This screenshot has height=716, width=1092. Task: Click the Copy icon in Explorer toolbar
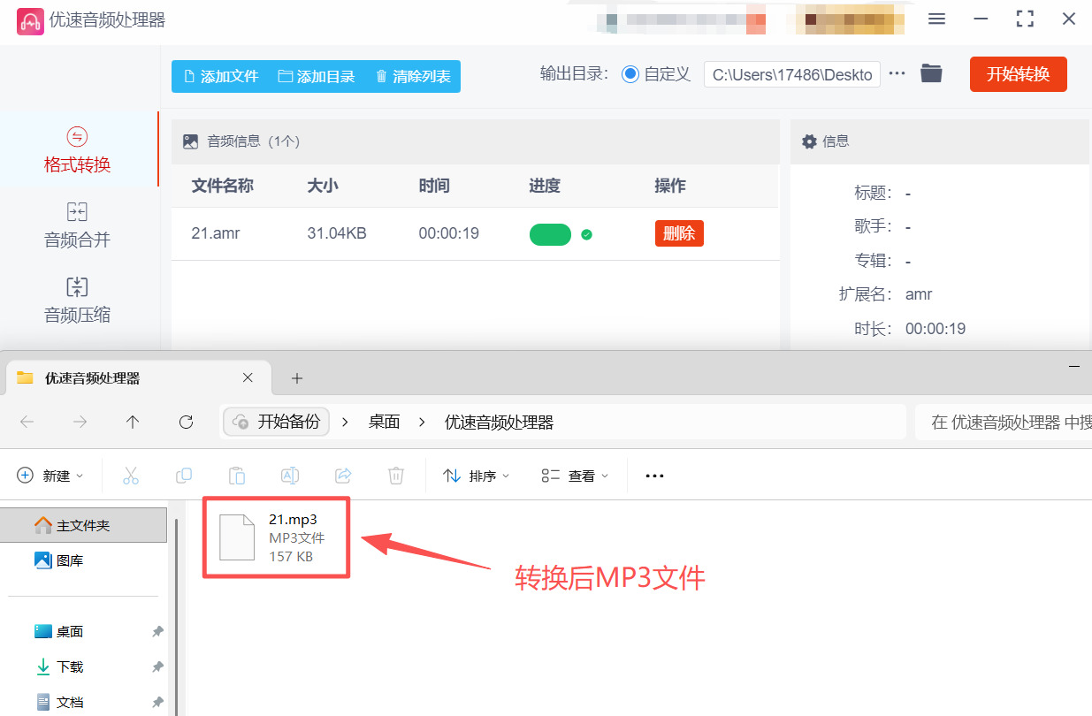click(184, 476)
